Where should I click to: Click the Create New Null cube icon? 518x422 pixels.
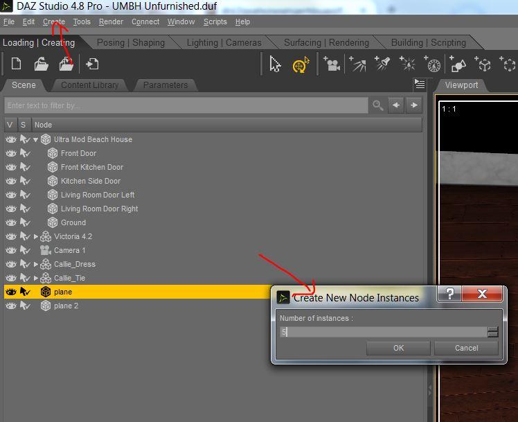(483, 64)
